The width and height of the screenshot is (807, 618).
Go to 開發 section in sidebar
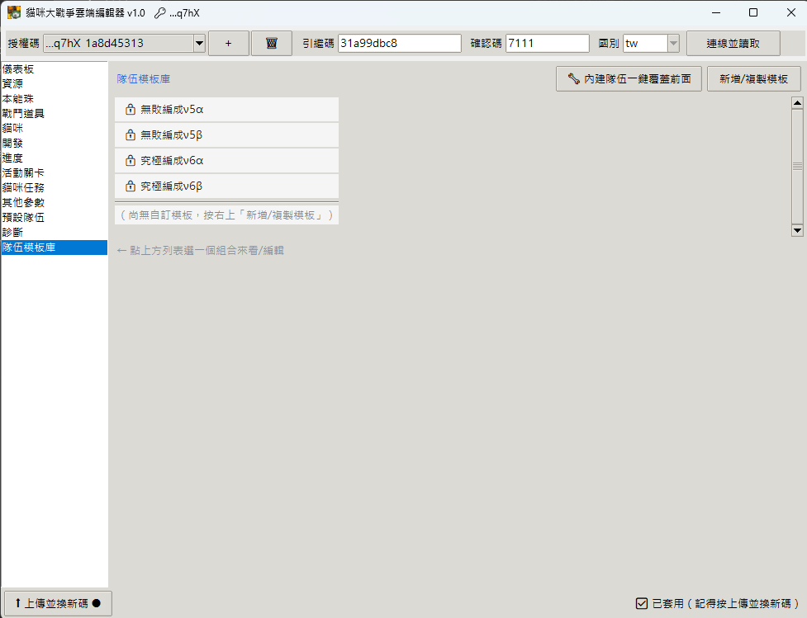54,143
